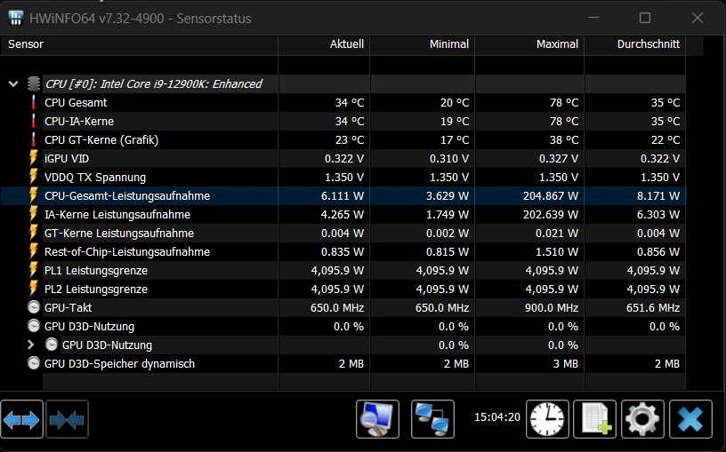Click the lightning icon beside GT-Kerne Leistungsaufnahme
This screenshot has height=452, width=726.
pos(33,233)
